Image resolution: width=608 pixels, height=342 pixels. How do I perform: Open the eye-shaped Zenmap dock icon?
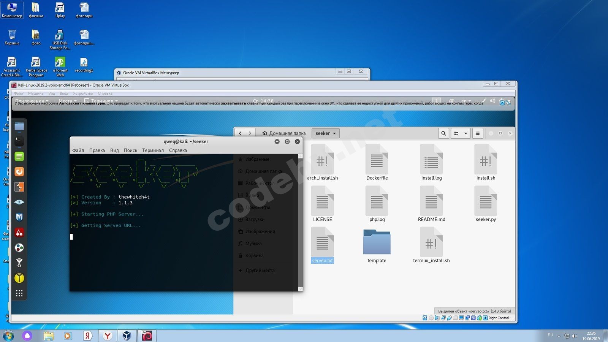pos(19,202)
